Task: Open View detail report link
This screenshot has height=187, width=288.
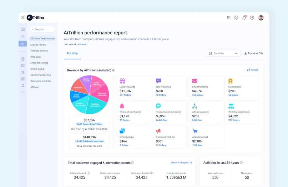Action: point(181,163)
